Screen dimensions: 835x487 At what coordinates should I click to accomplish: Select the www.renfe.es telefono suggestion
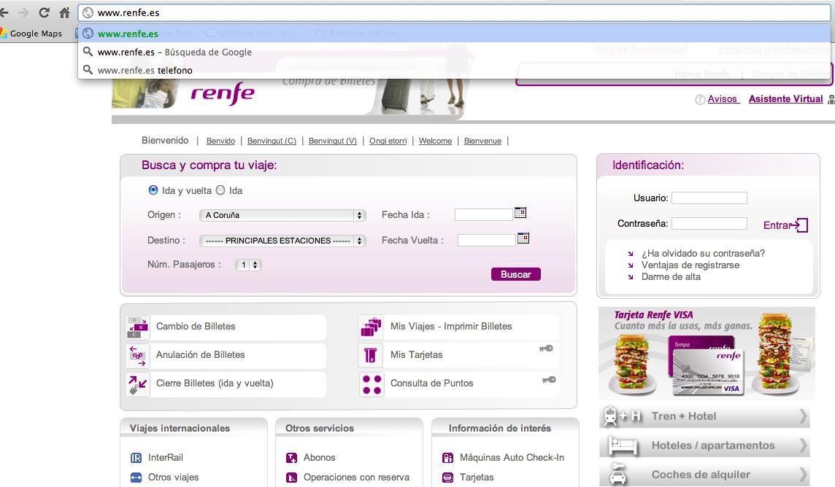145,70
